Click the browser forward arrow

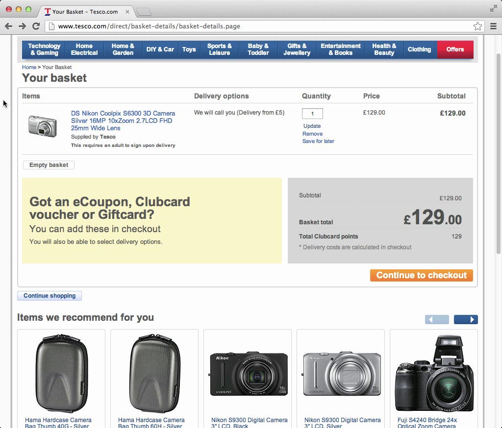coord(22,26)
